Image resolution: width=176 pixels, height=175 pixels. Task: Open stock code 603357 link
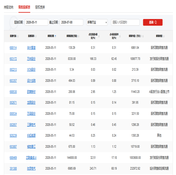coord(13,81)
